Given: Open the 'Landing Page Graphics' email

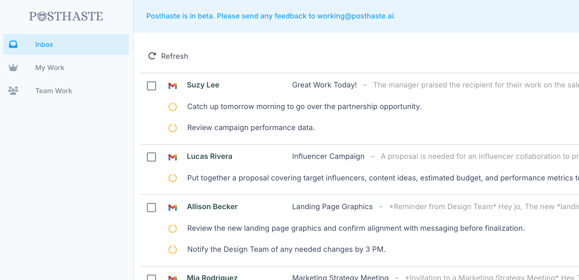Looking at the screenshot, I should 332,207.
